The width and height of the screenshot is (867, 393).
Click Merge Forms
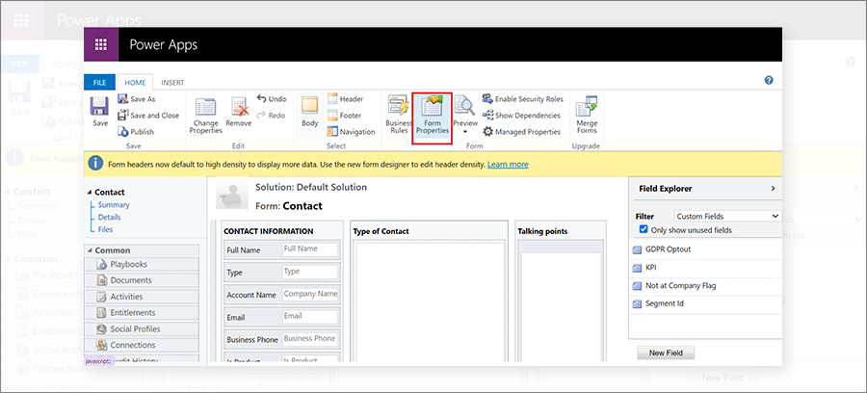(587, 116)
